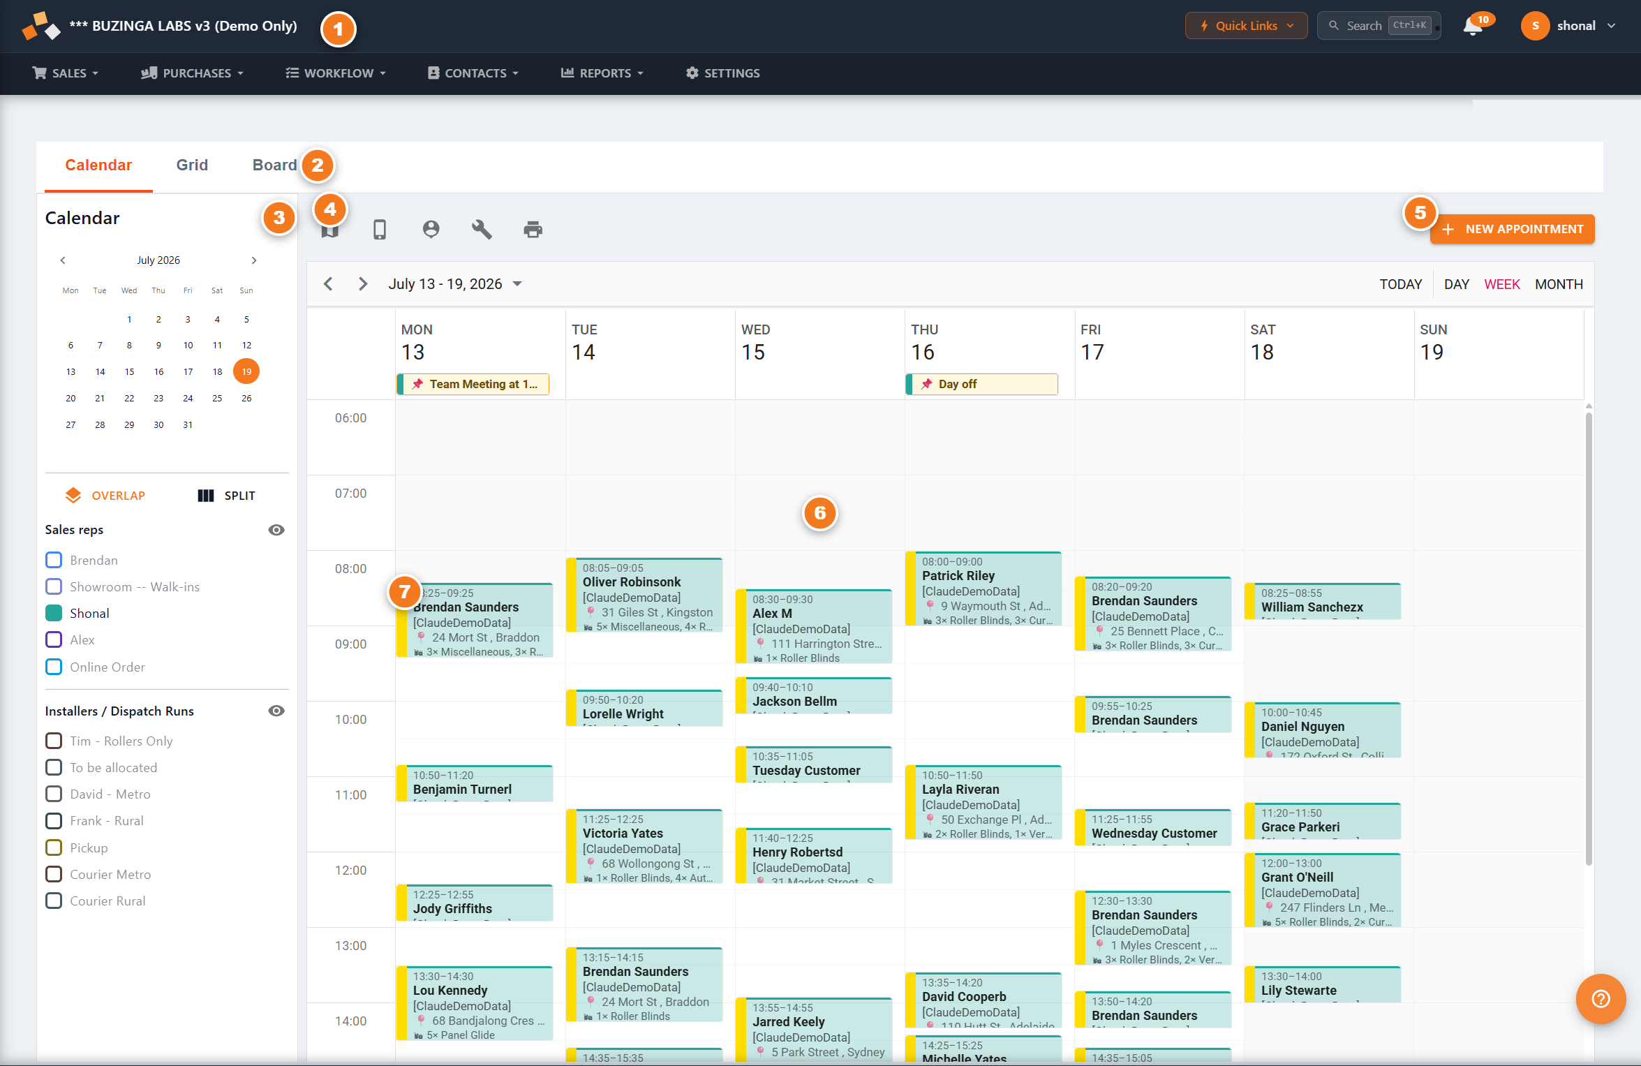This screenshot has width=1641, height=1066.
Task: Click in the Search field
Action: [x=1379, y=26]
